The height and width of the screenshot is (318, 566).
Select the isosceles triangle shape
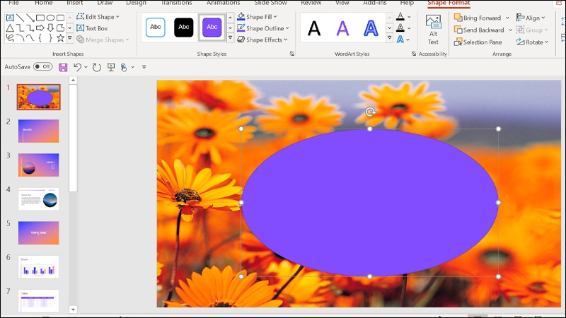10,28
